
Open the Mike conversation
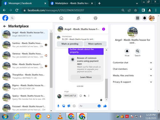25,66
